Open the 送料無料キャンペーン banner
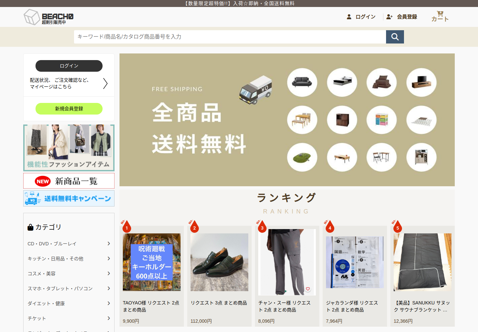The width and height of the screenshot is (478, 332). (x=69, y=198)
